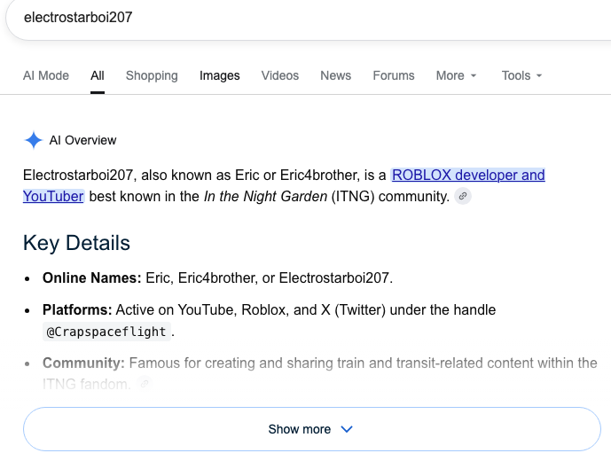Expand the More dropdown
This screenshot has width=611, height=461.
457,75
